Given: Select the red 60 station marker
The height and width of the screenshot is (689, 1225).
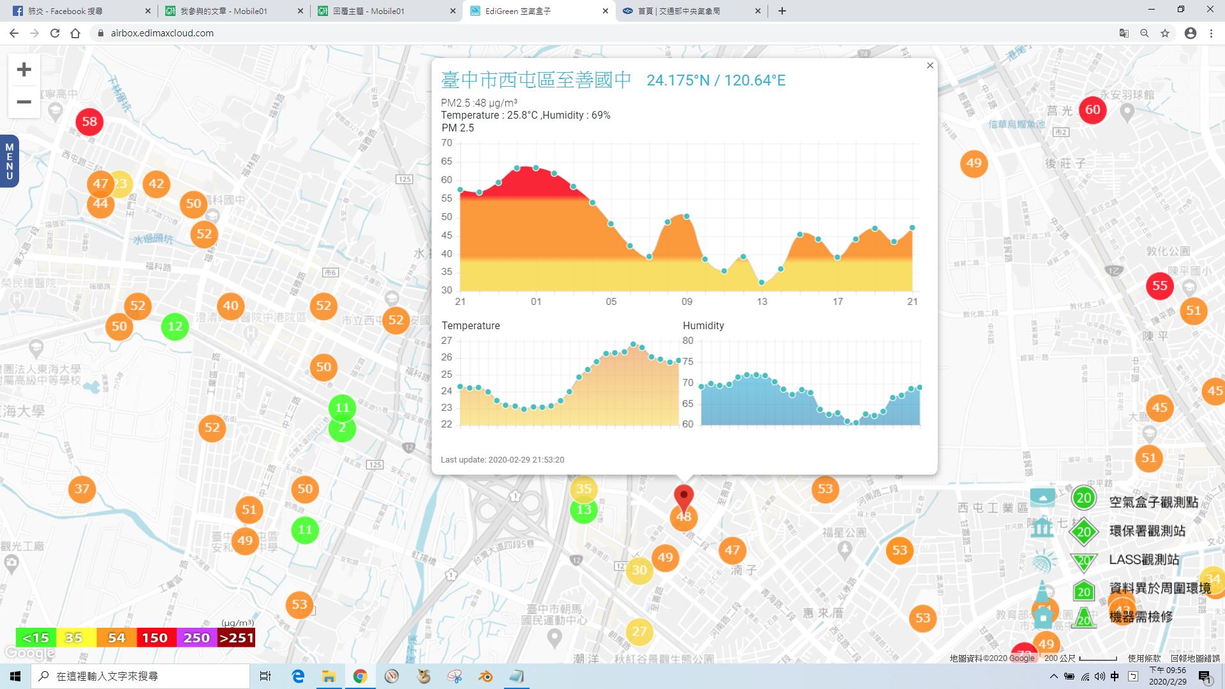Looking at the screenshot, I should 1092,110.
